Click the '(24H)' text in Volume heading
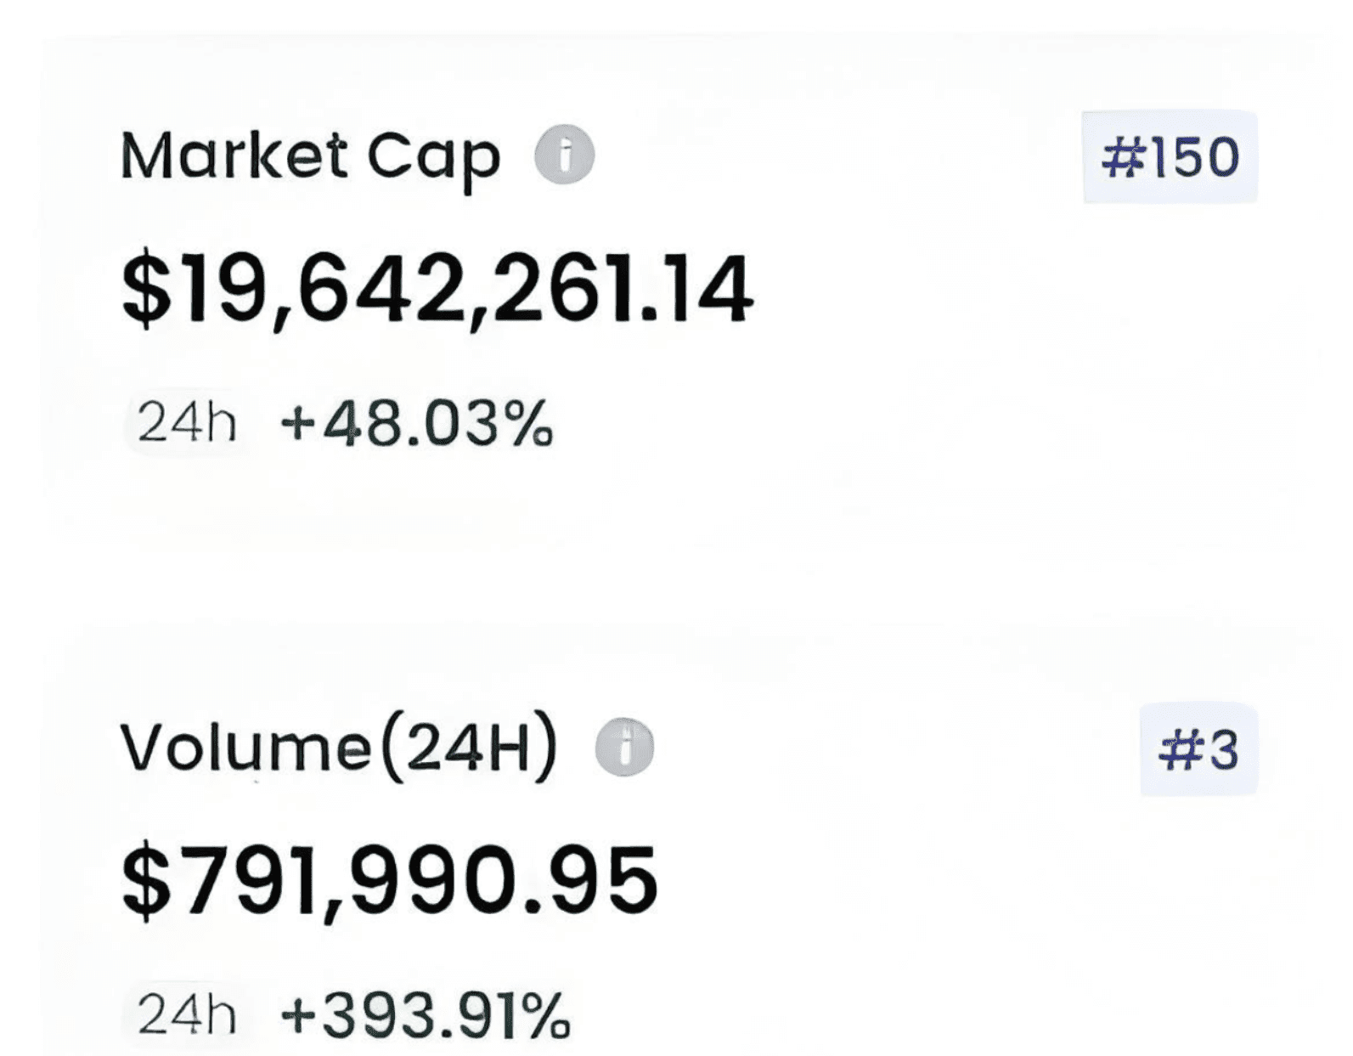 [466, 748]
